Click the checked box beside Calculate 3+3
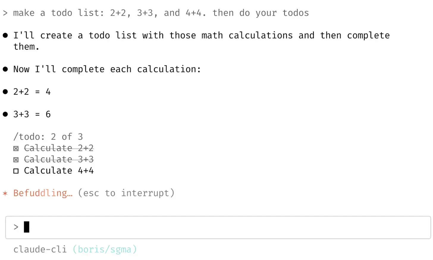The height and width of the screenshot is (260, 433). pyautogui.click(x=16, y=160)
